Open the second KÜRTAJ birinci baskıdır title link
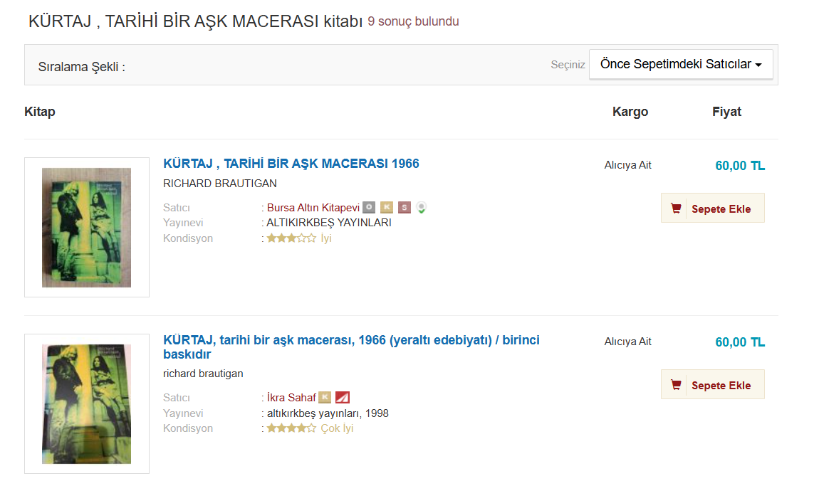The width and height of the screenshot is (819, 481). coord(351,340)
